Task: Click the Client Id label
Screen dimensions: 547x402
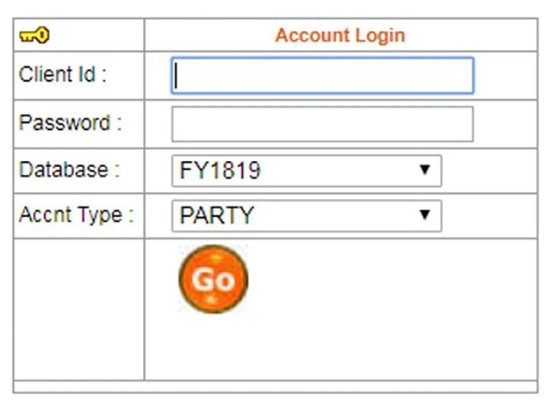Action: coord(62,75)
